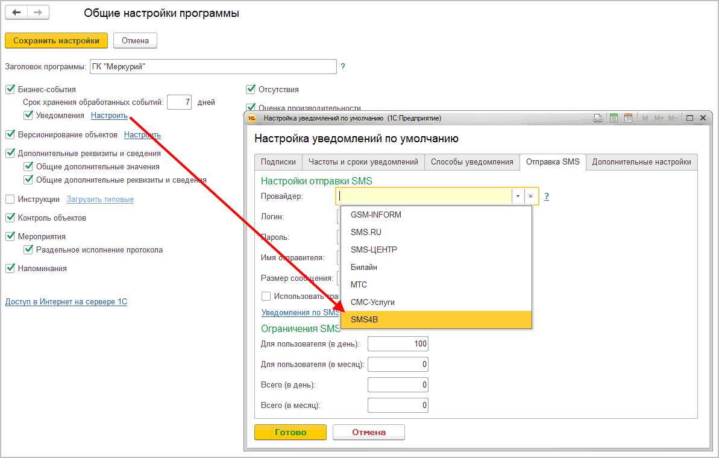This screenshot has width=719, height=458.
Task: Click the print/save icon in dialog title bar
Action: coord(598,118)
